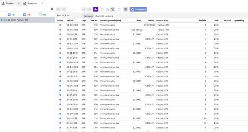
Task: Click status dot of first 26-03-2018 row
Action: (60, 25)
